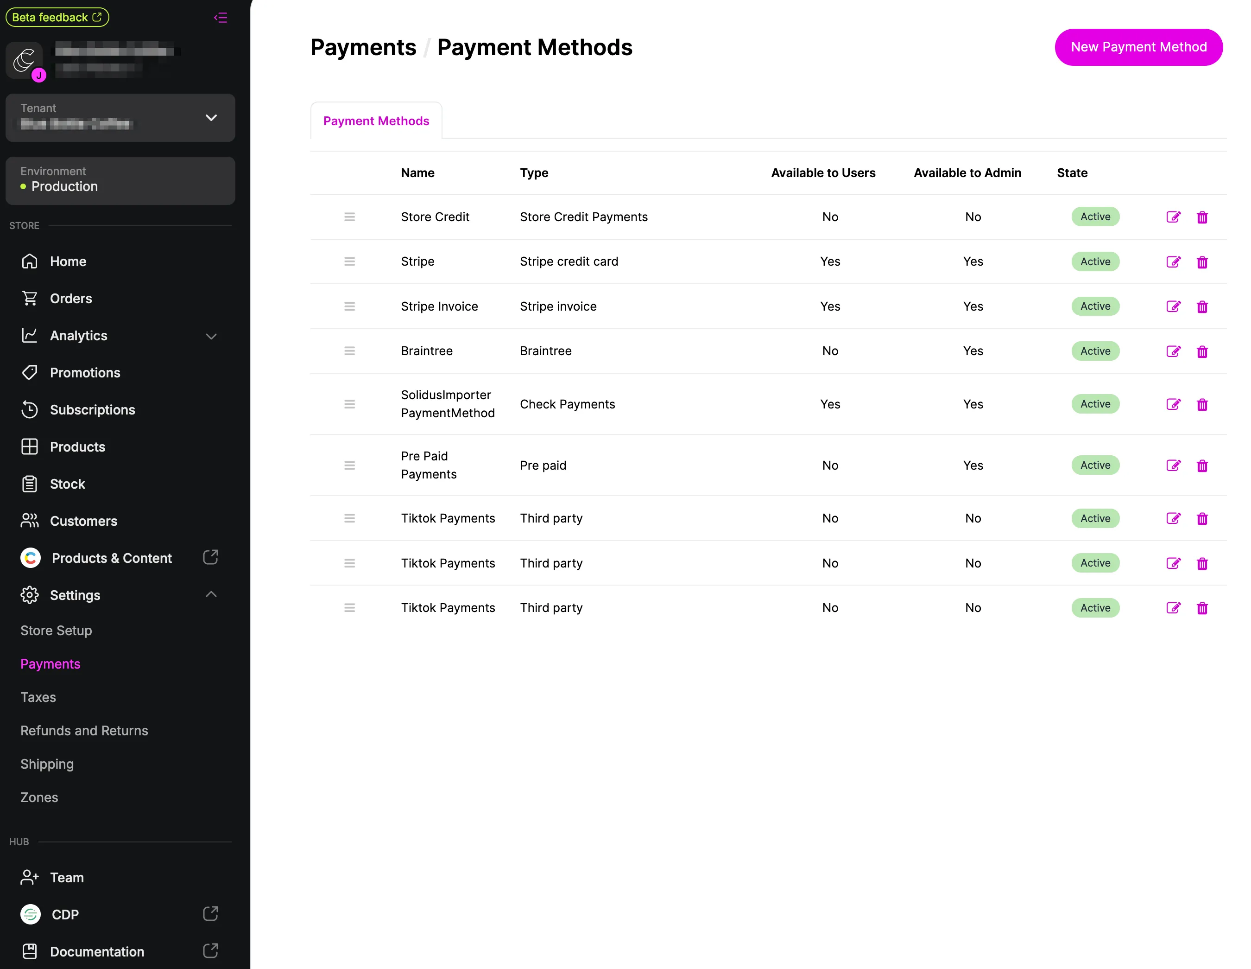Expand the Analytics menu chevron
The height and width of the screenshot is (969, 1251).
click(211, 337)
